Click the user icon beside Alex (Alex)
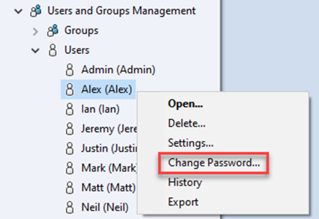The image size is (319, 219). (69, 89)
